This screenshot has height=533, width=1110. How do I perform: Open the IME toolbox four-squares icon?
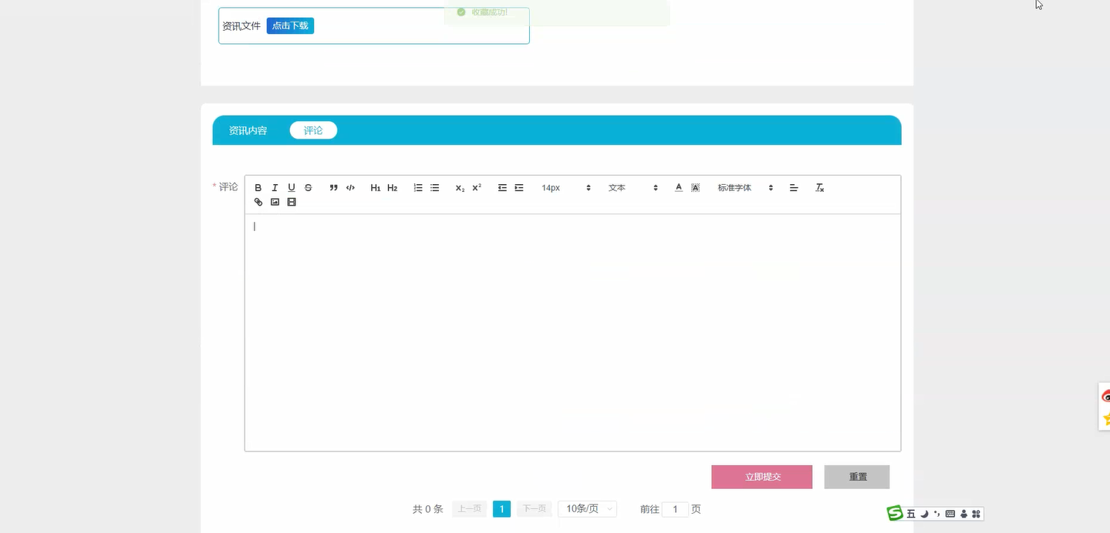pyautogui.click(x=976, y=514)
